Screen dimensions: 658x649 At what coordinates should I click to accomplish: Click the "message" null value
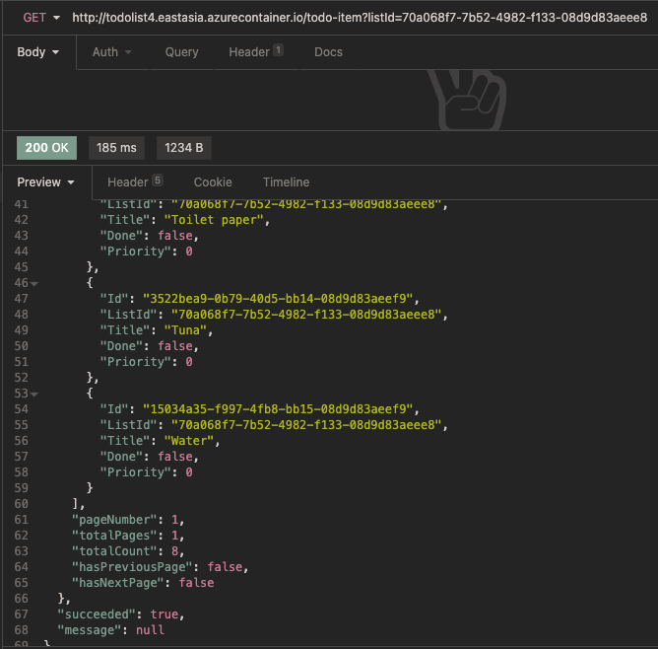tap(151, 630)
